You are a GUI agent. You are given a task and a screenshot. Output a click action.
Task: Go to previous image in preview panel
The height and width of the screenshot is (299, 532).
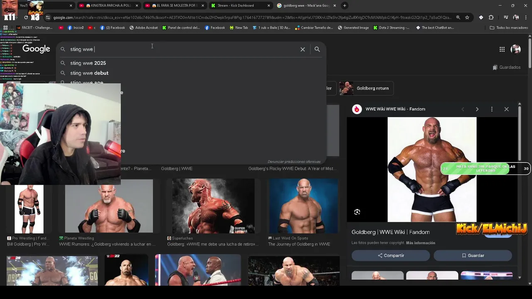(463, 109)
